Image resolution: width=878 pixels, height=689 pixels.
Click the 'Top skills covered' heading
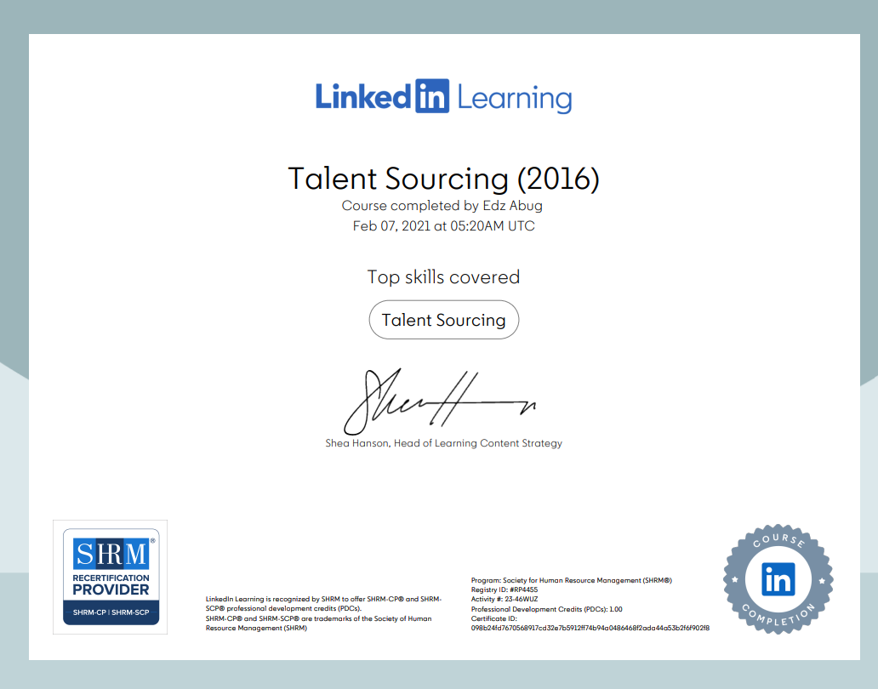coord(443,277)
